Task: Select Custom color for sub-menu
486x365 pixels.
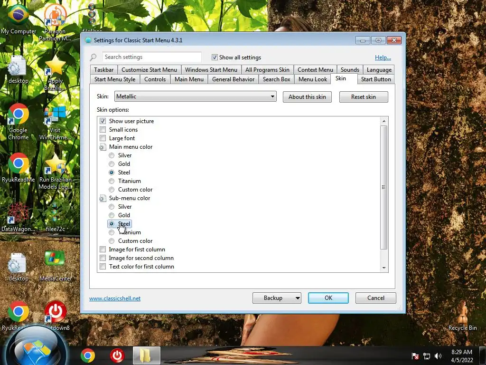Action: (x=112, y=241)
